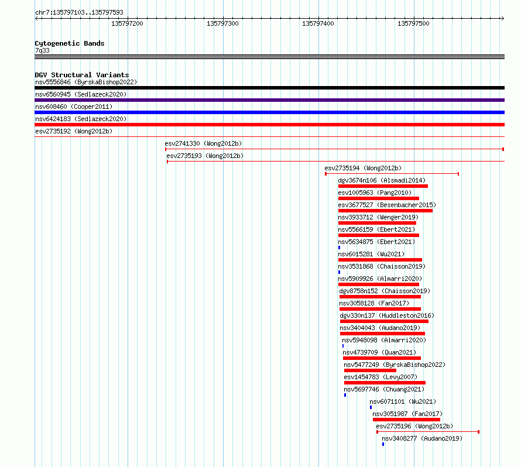
Task: Click the small blue nsv3408277 marker
Action: click(x=383, y=444)
